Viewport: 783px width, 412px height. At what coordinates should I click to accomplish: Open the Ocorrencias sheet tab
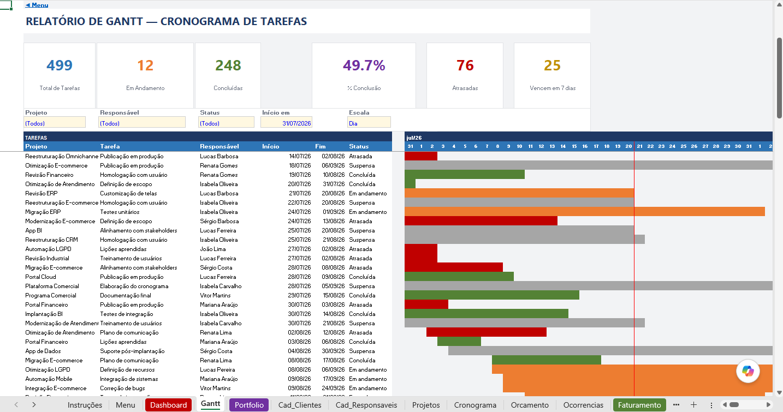pos(583,405)
